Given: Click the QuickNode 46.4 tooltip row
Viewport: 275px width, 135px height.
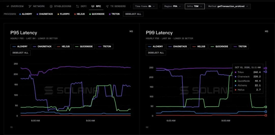Looking at the screenshot, I should 248,81.
